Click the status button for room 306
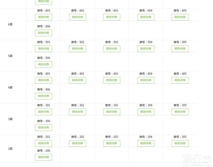The width and height of the screenshot is (213, 167). pos(44,128)
